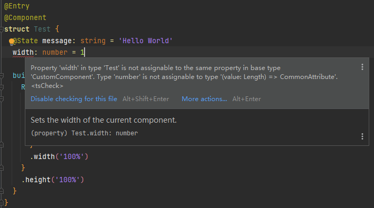Click the 'message' state variable name
374x208 pixels.
click(57, 41)
